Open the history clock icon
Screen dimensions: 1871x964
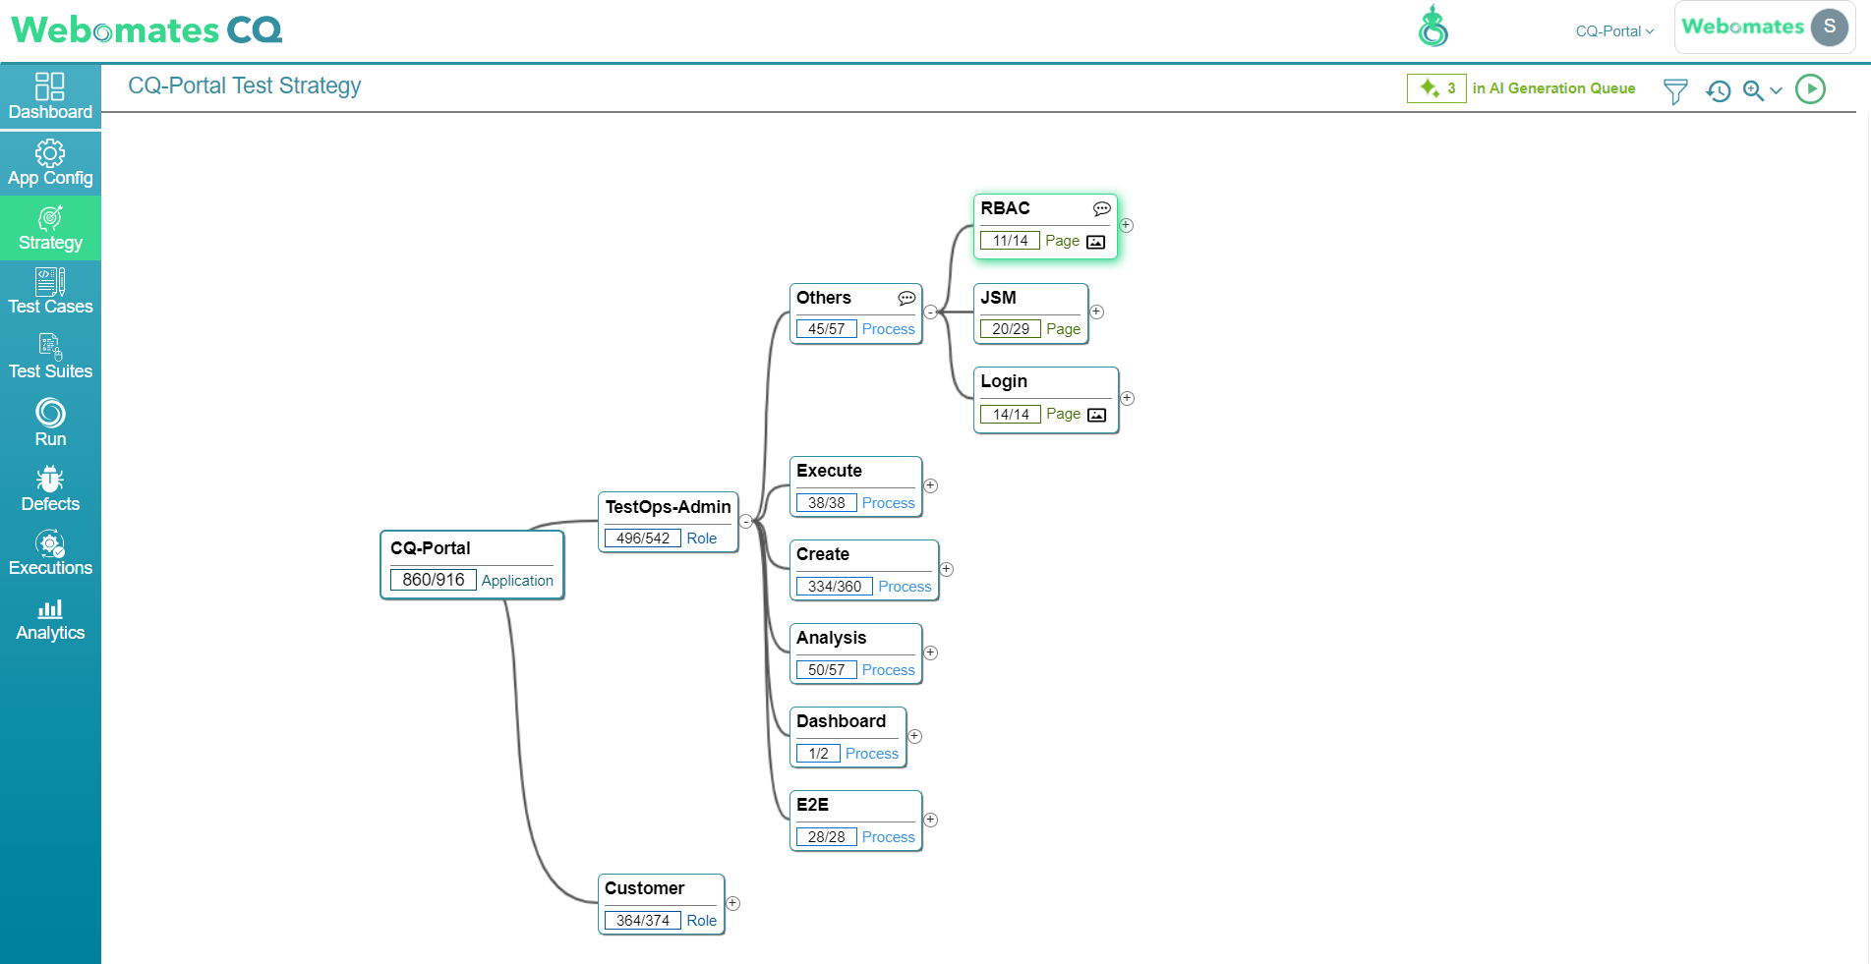1719,91
